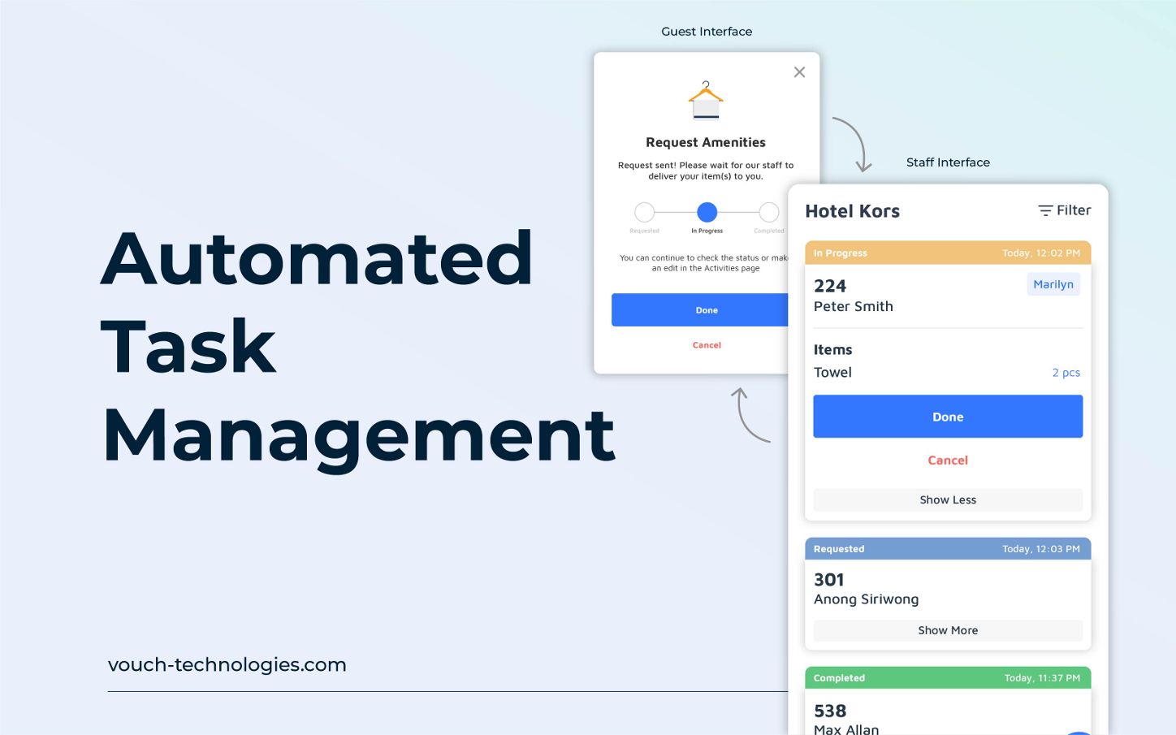Image resolution: width=1176 pixels, height=735 pixels.
Task: Click the Today, 12:02 PM timestamp
Action: point(1041,253)
